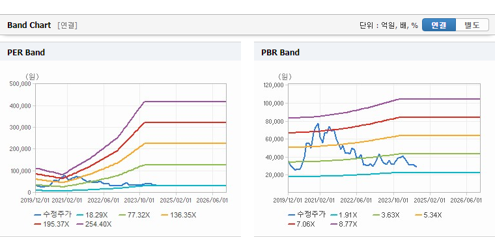Image resolution: width=495 pixels, height=237 pixels.
Task: Click 2025/02/01 date on PER chart
Action: 176,201
